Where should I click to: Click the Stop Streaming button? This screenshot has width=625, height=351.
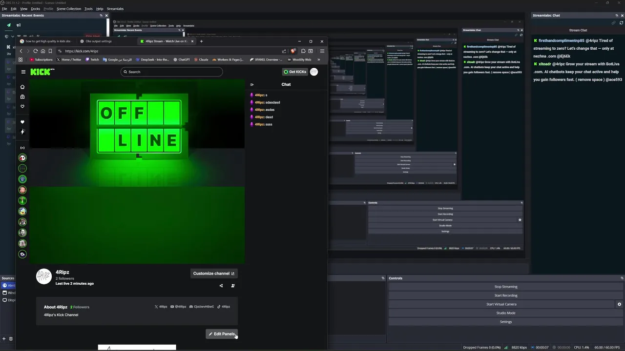pyautogui.click(x=506, y=287)
